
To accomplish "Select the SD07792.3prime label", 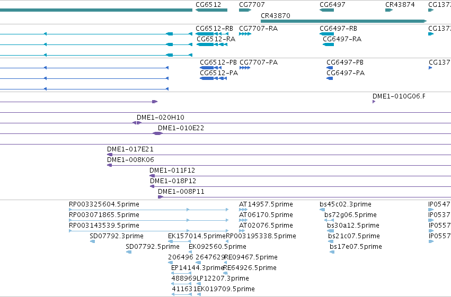I will [x=117, y=236].
